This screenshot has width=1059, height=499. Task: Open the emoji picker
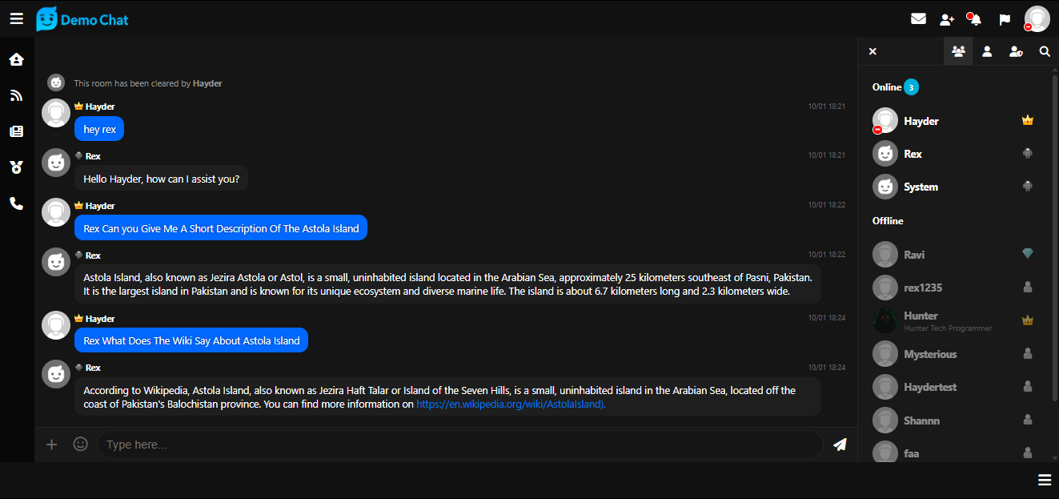(x=80, y=444)
